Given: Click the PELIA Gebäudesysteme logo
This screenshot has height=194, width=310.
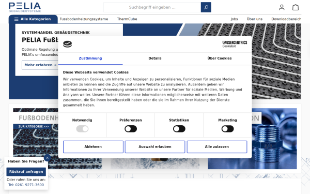Looking at the screenshot, I should click(x=25, y=7).
